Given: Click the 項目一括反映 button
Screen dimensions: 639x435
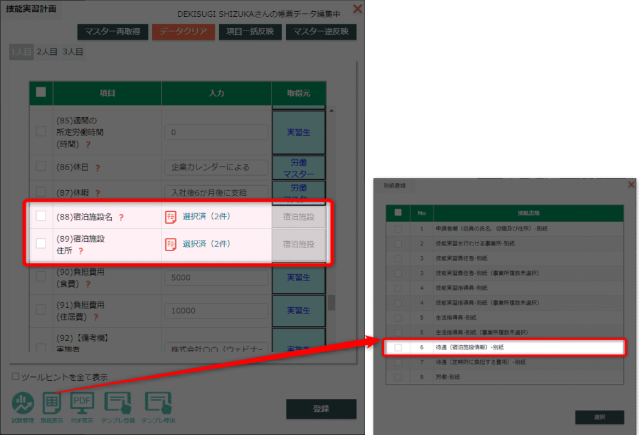Looking at the screenshot, I should (x=250, y=32).
